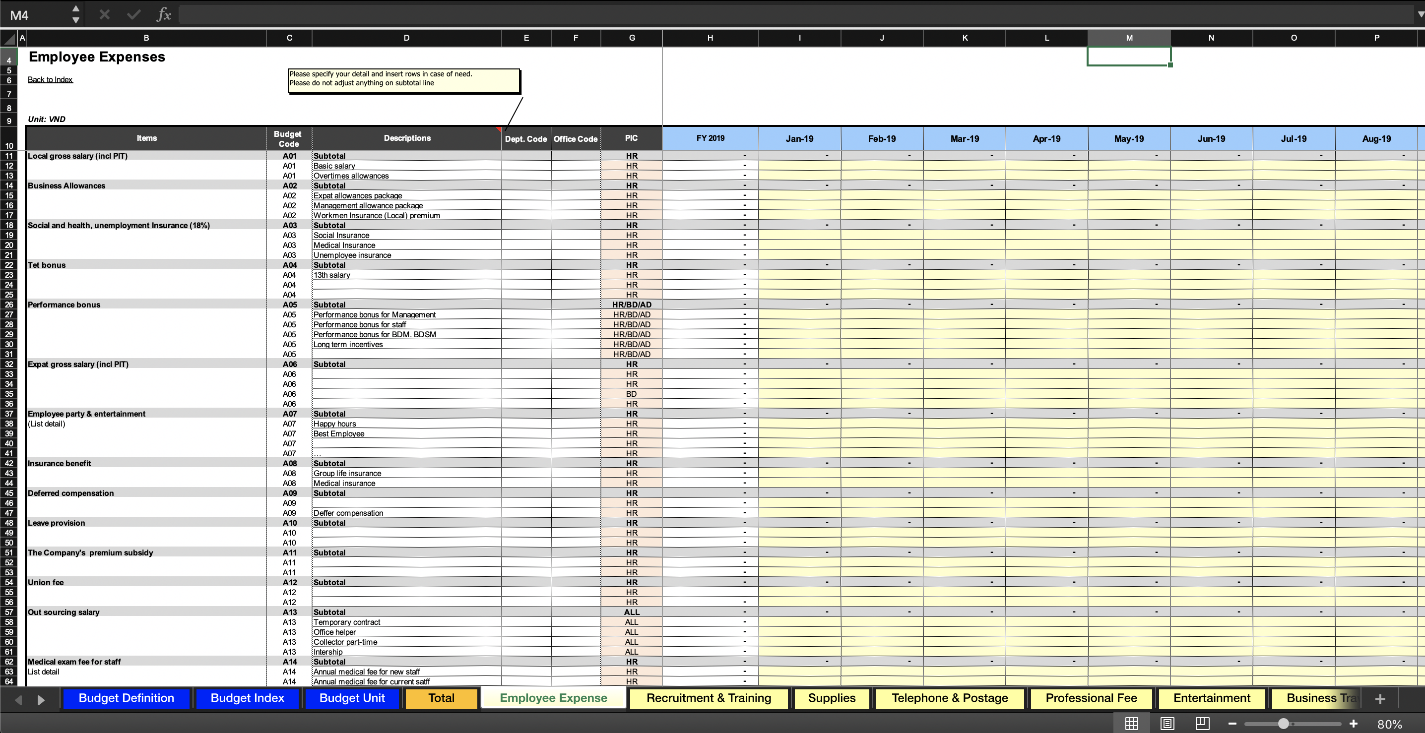This screenshot has height=733, width=1425.
Task: Select column header D
Action: click(x=406, y=38)
